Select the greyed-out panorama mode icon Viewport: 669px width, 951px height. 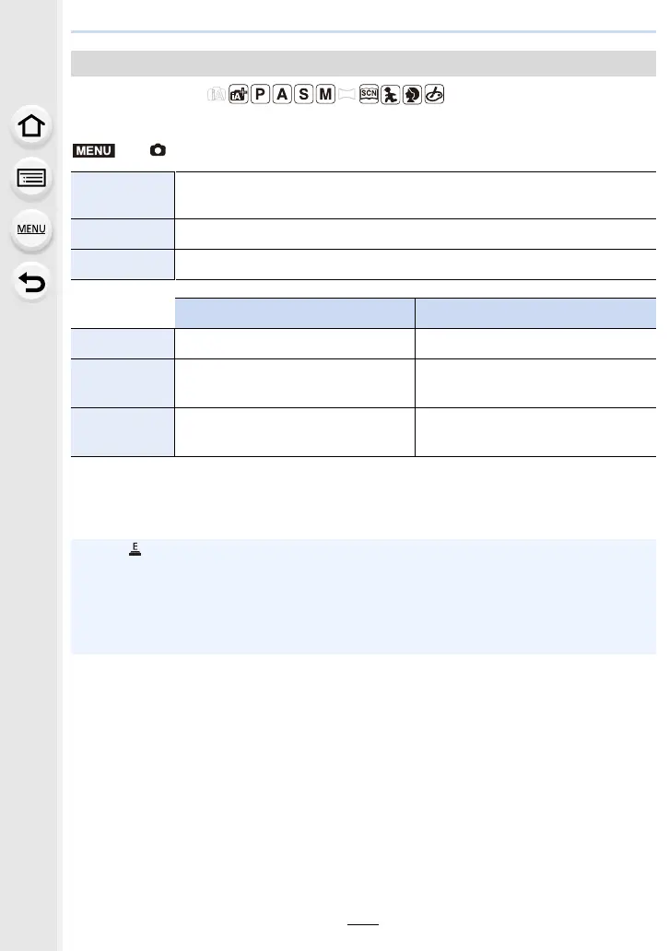click(x=346, y=94)
